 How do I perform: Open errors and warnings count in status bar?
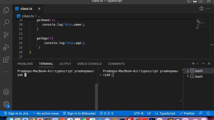(x=106, y=113)
